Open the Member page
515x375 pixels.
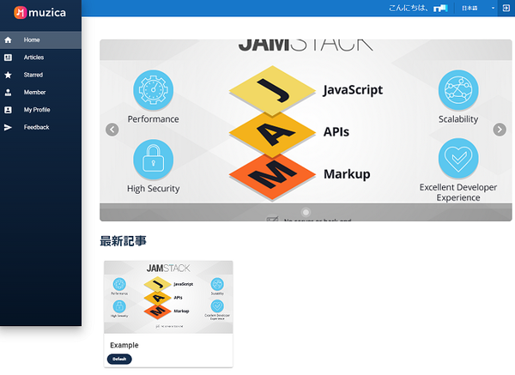40,93
